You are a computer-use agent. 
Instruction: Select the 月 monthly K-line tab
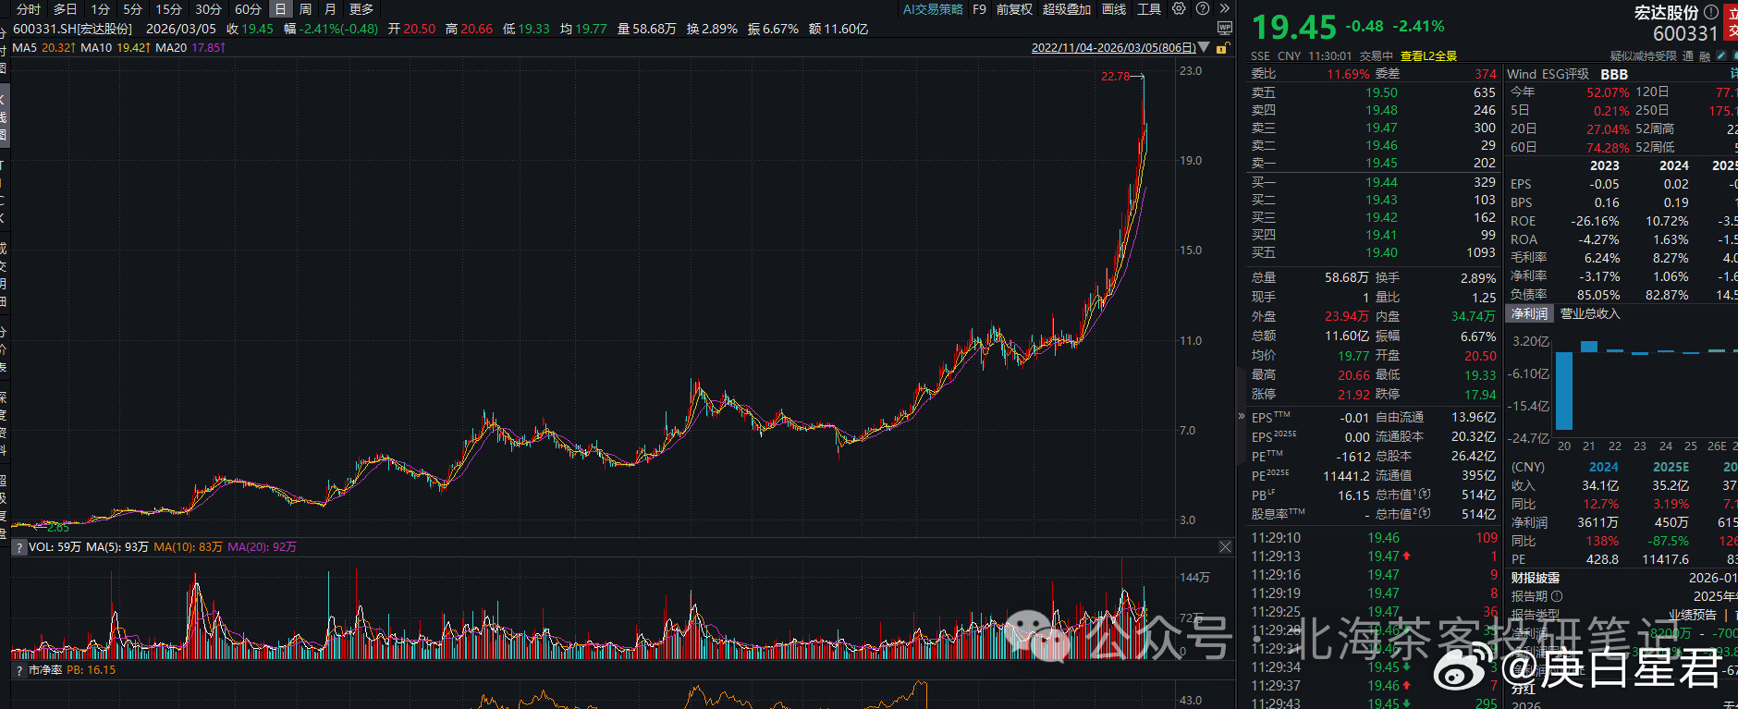pos(330,9)
